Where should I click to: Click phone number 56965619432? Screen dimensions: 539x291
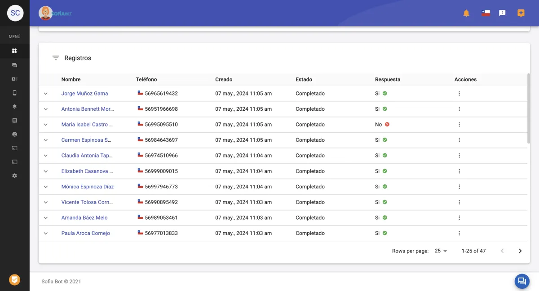[161, 94]
